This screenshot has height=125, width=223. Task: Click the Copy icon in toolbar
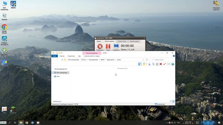[153, 64]
